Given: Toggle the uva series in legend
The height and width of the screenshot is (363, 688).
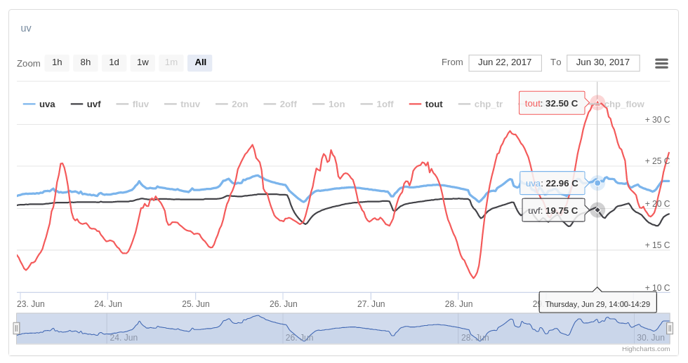Looking at the screenshot, I should (x=39, y=104).
